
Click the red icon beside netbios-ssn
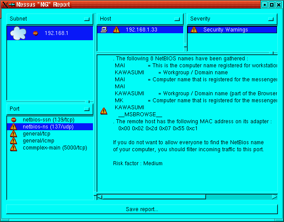(x=14, y=120)
